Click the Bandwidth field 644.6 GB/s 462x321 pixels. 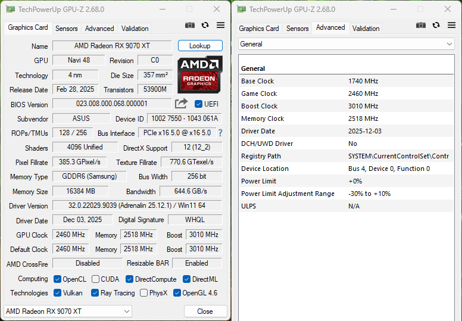coord(191,191)
